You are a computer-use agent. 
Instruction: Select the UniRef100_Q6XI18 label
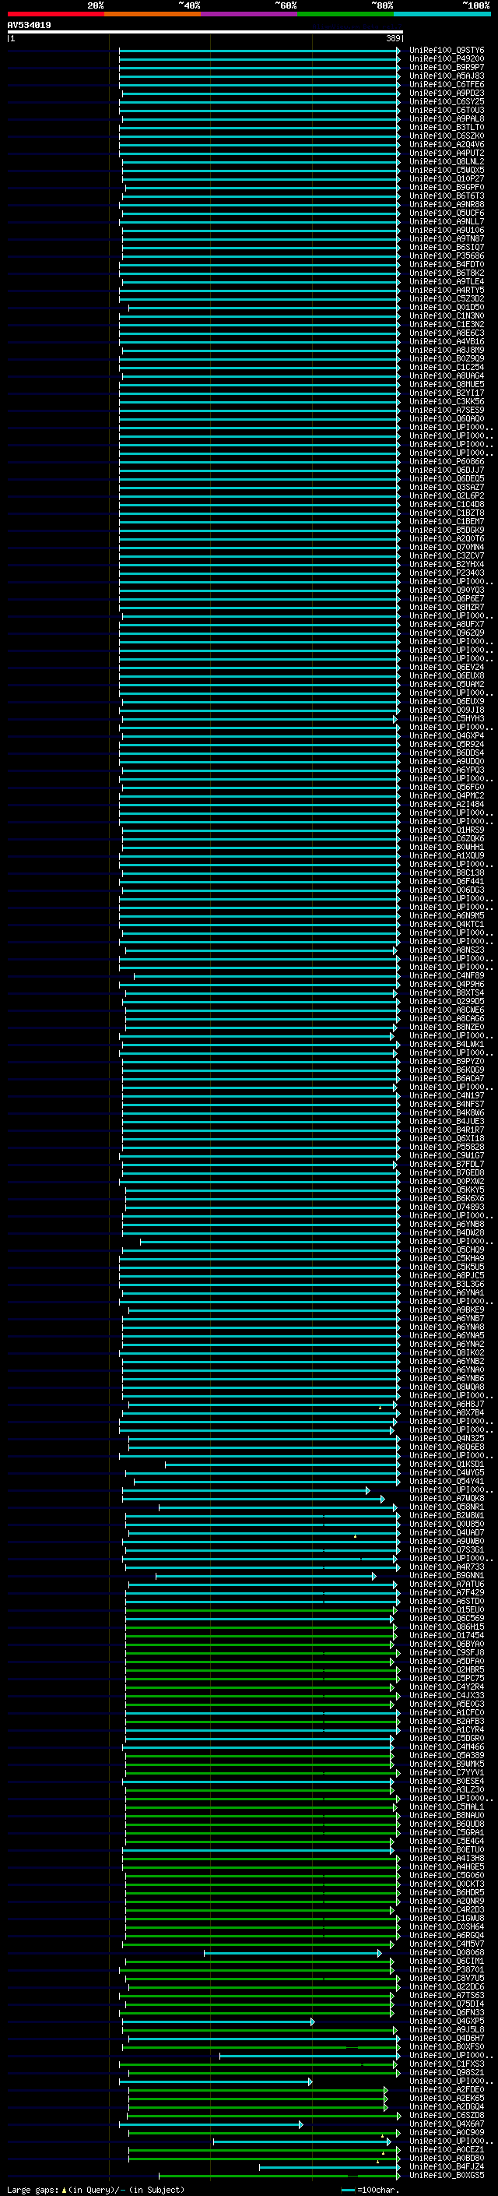tap(447, 1138)
